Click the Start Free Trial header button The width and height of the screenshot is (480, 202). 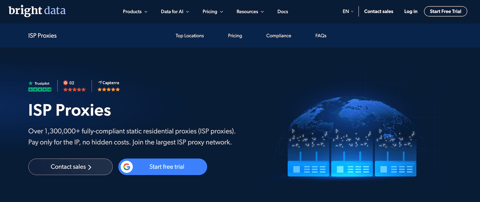(x=445, y=11)
